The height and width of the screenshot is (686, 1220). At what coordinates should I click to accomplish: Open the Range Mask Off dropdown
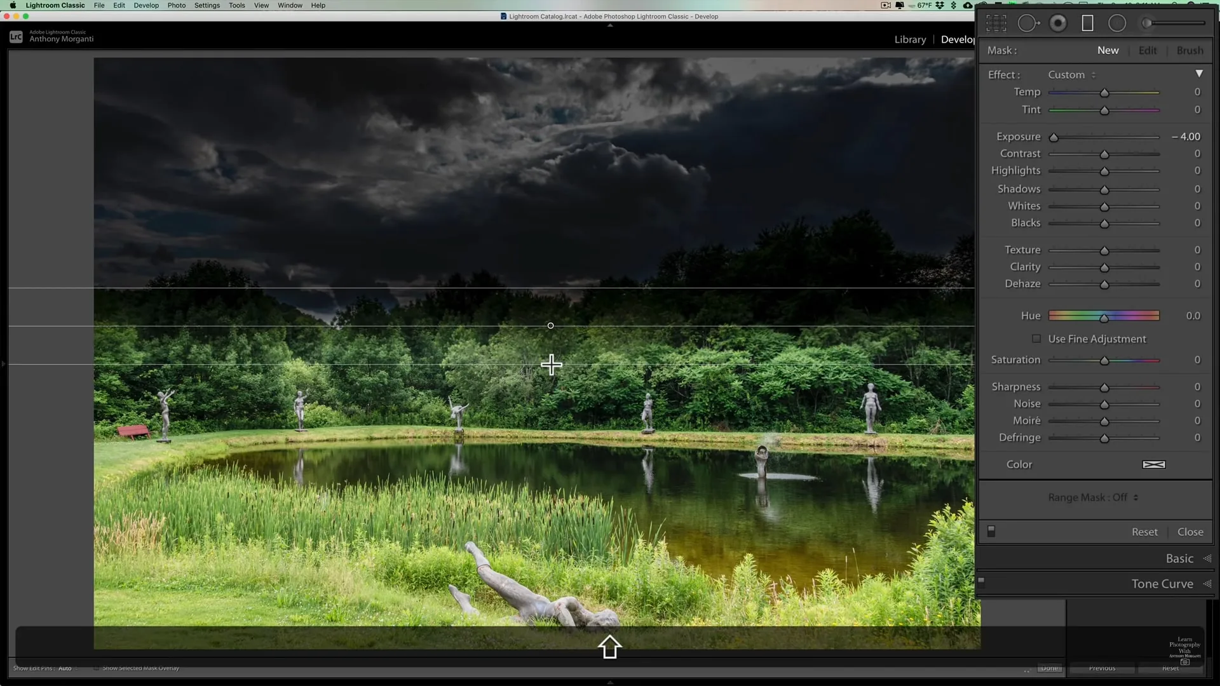tap(1093, 497)
